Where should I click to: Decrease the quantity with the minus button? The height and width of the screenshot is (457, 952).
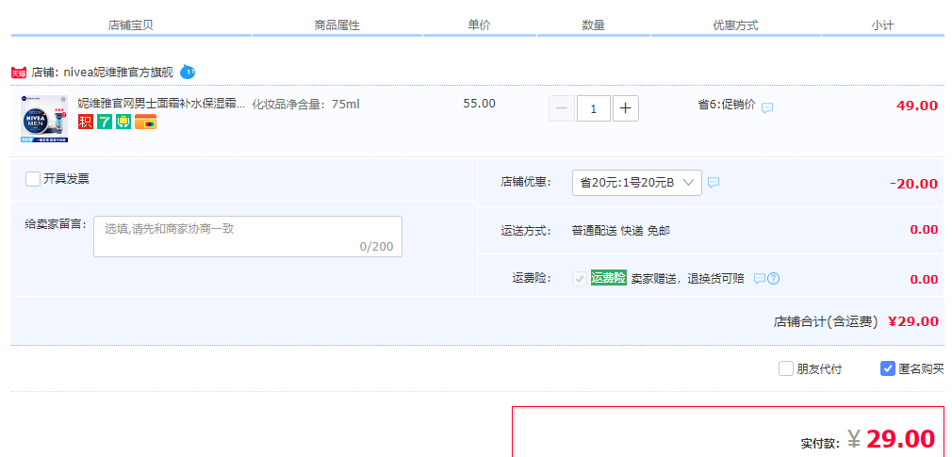coord(562,108)
